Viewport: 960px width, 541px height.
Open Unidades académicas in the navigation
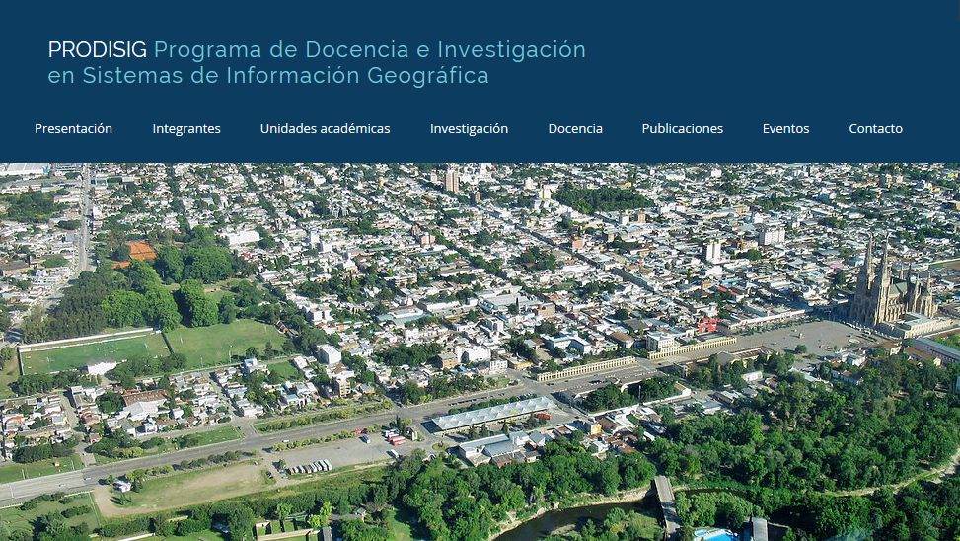coord(326,128)
